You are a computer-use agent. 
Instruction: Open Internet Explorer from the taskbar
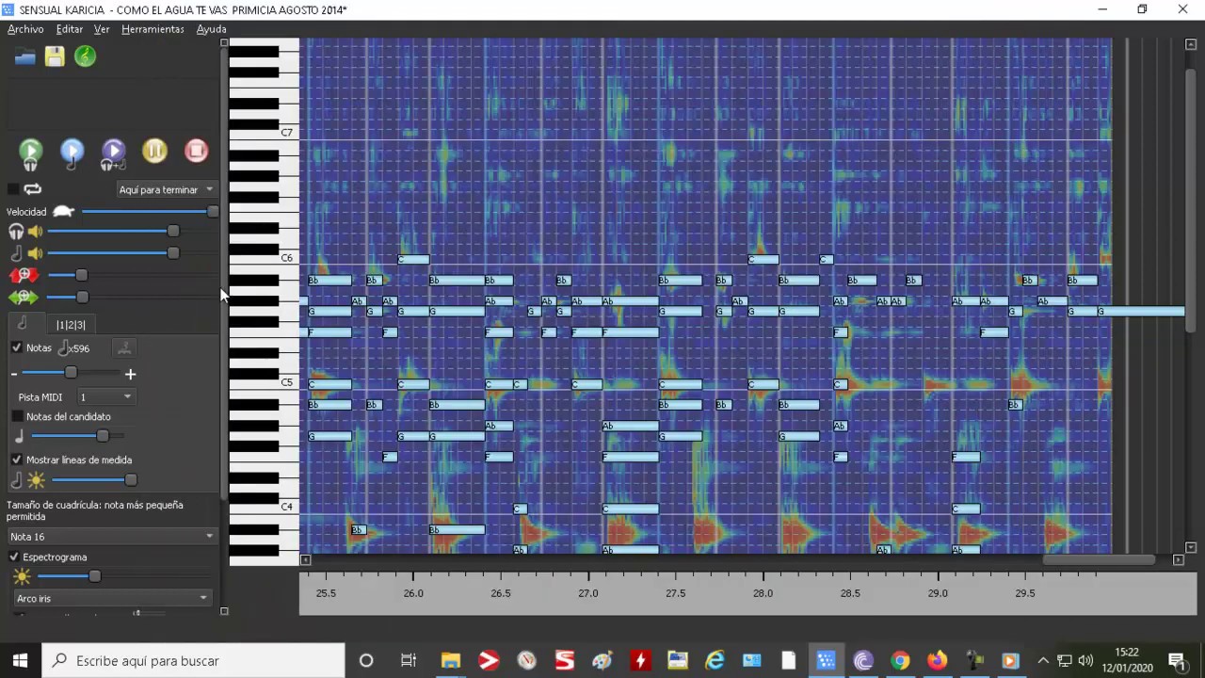[x=715, y=660]
